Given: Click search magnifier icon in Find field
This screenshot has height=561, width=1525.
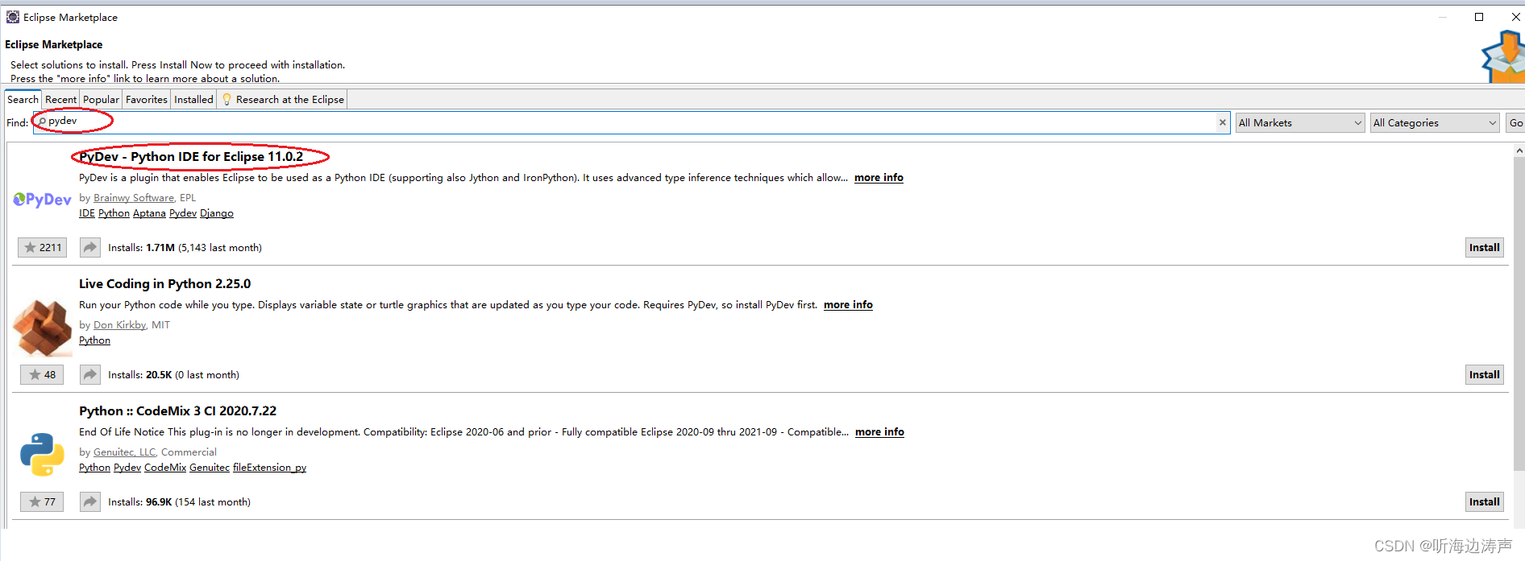Looking at the screenshot, I should 42,122.
